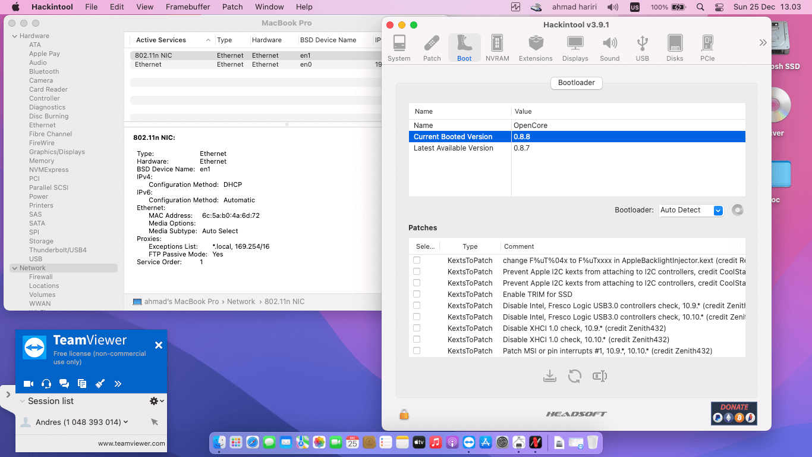Screen dimensions: 812x457
Task: Click the www.teamviewer.com link
Action: [x=131, y=443]
